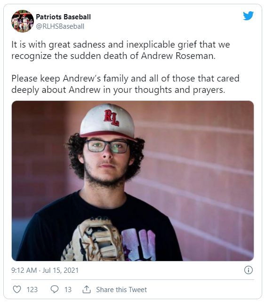Click the 13 replies count
265x302 pixels.
click(x=68, y=289)
